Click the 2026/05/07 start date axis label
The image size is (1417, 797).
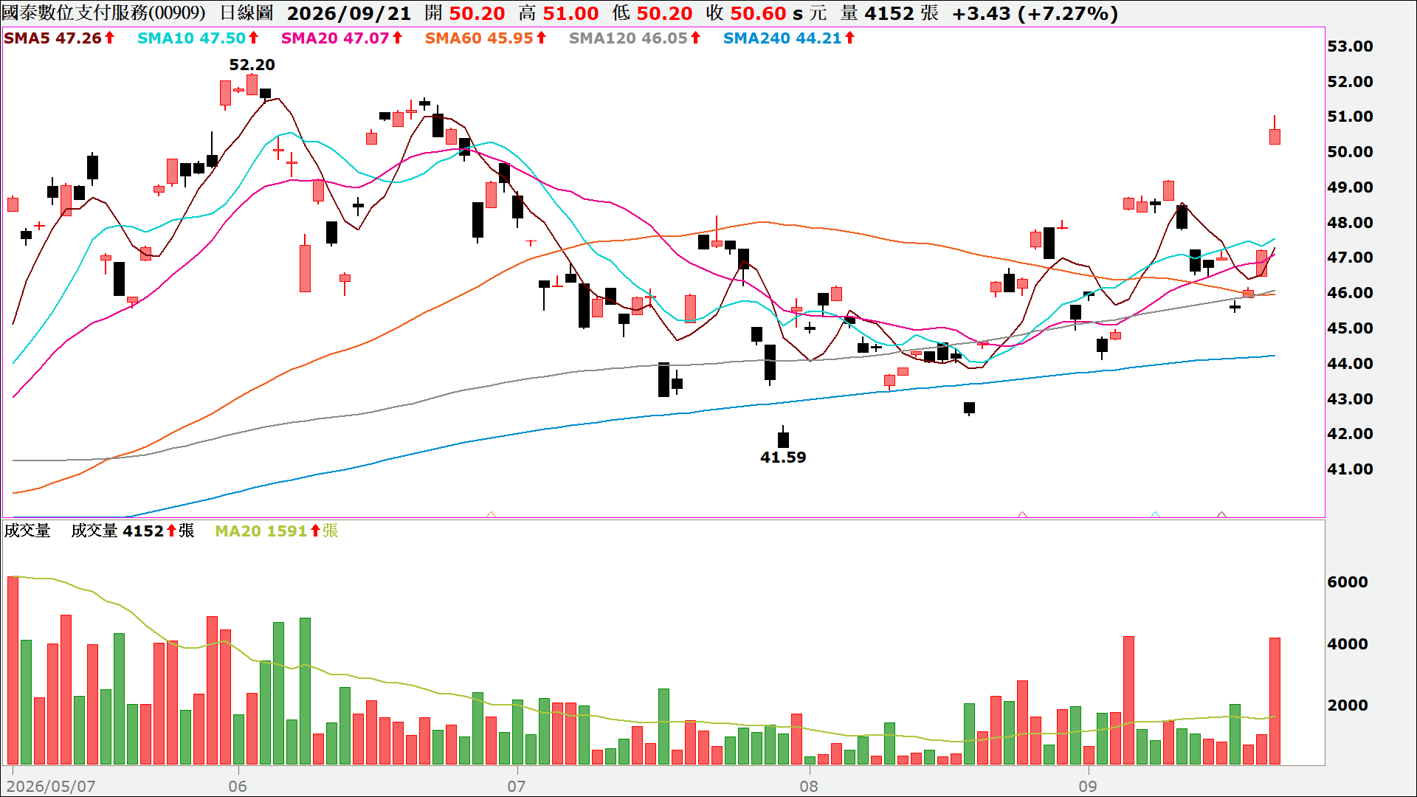(x=51, y=786)
